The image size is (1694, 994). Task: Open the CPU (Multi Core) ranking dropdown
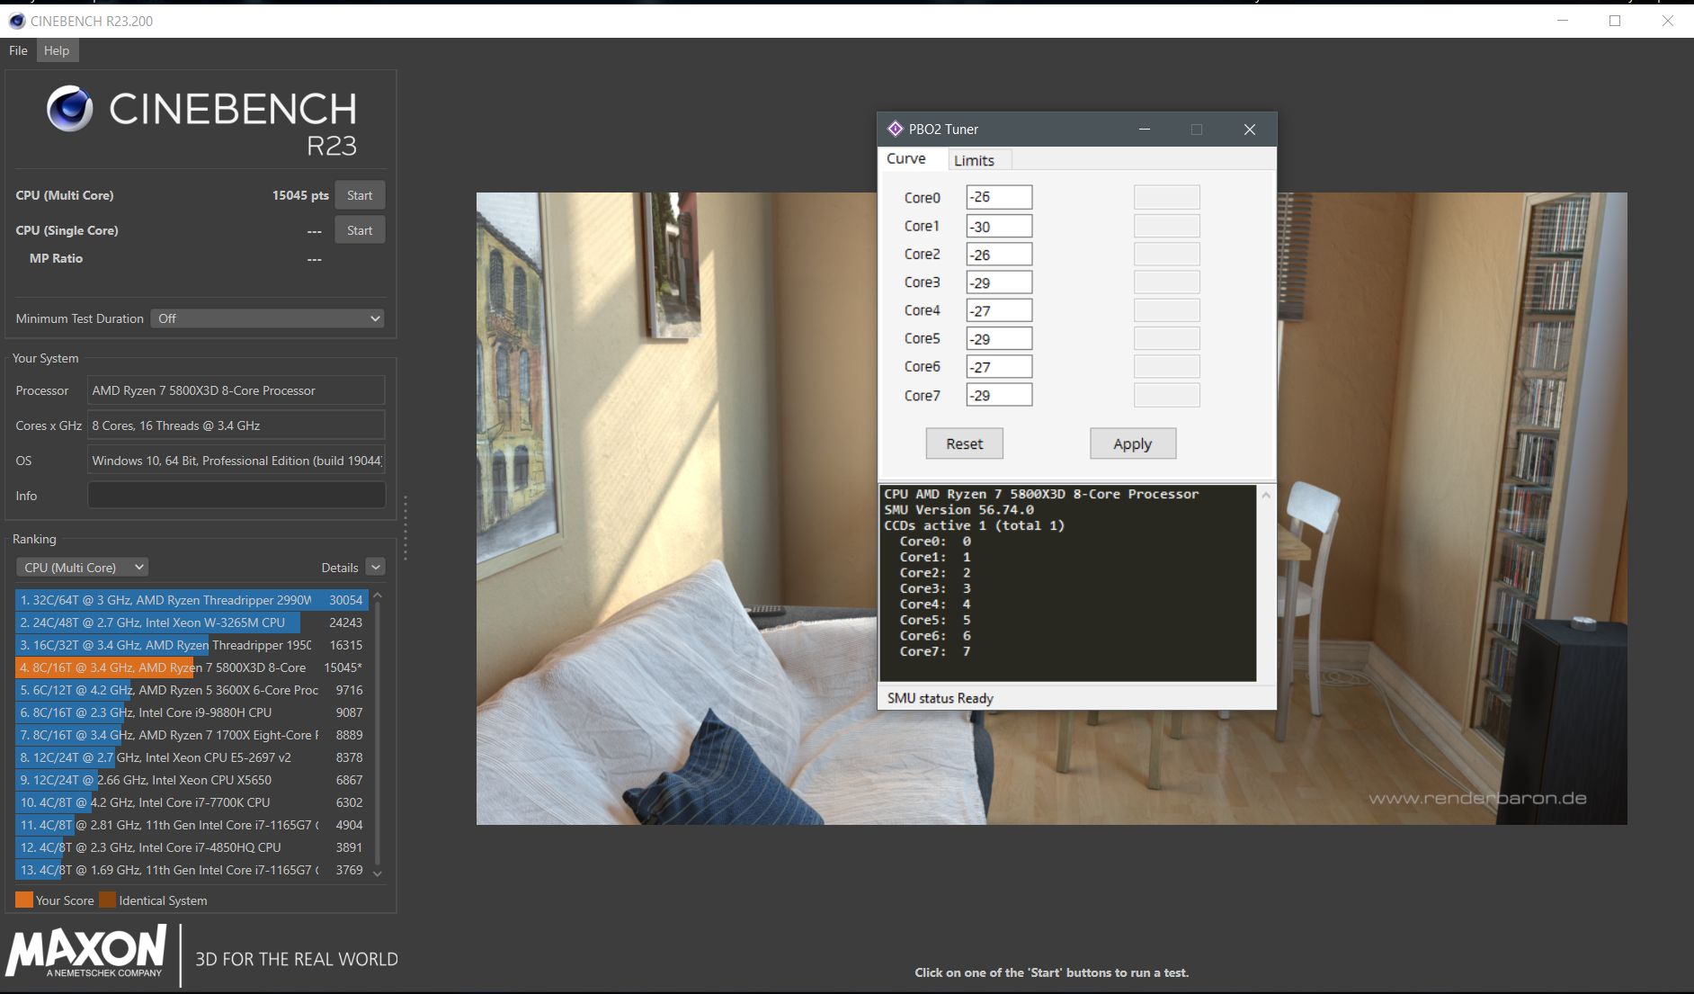pos(82,568)
